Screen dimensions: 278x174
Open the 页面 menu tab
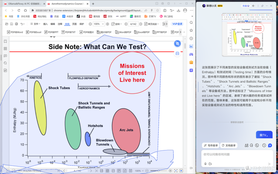74,24
